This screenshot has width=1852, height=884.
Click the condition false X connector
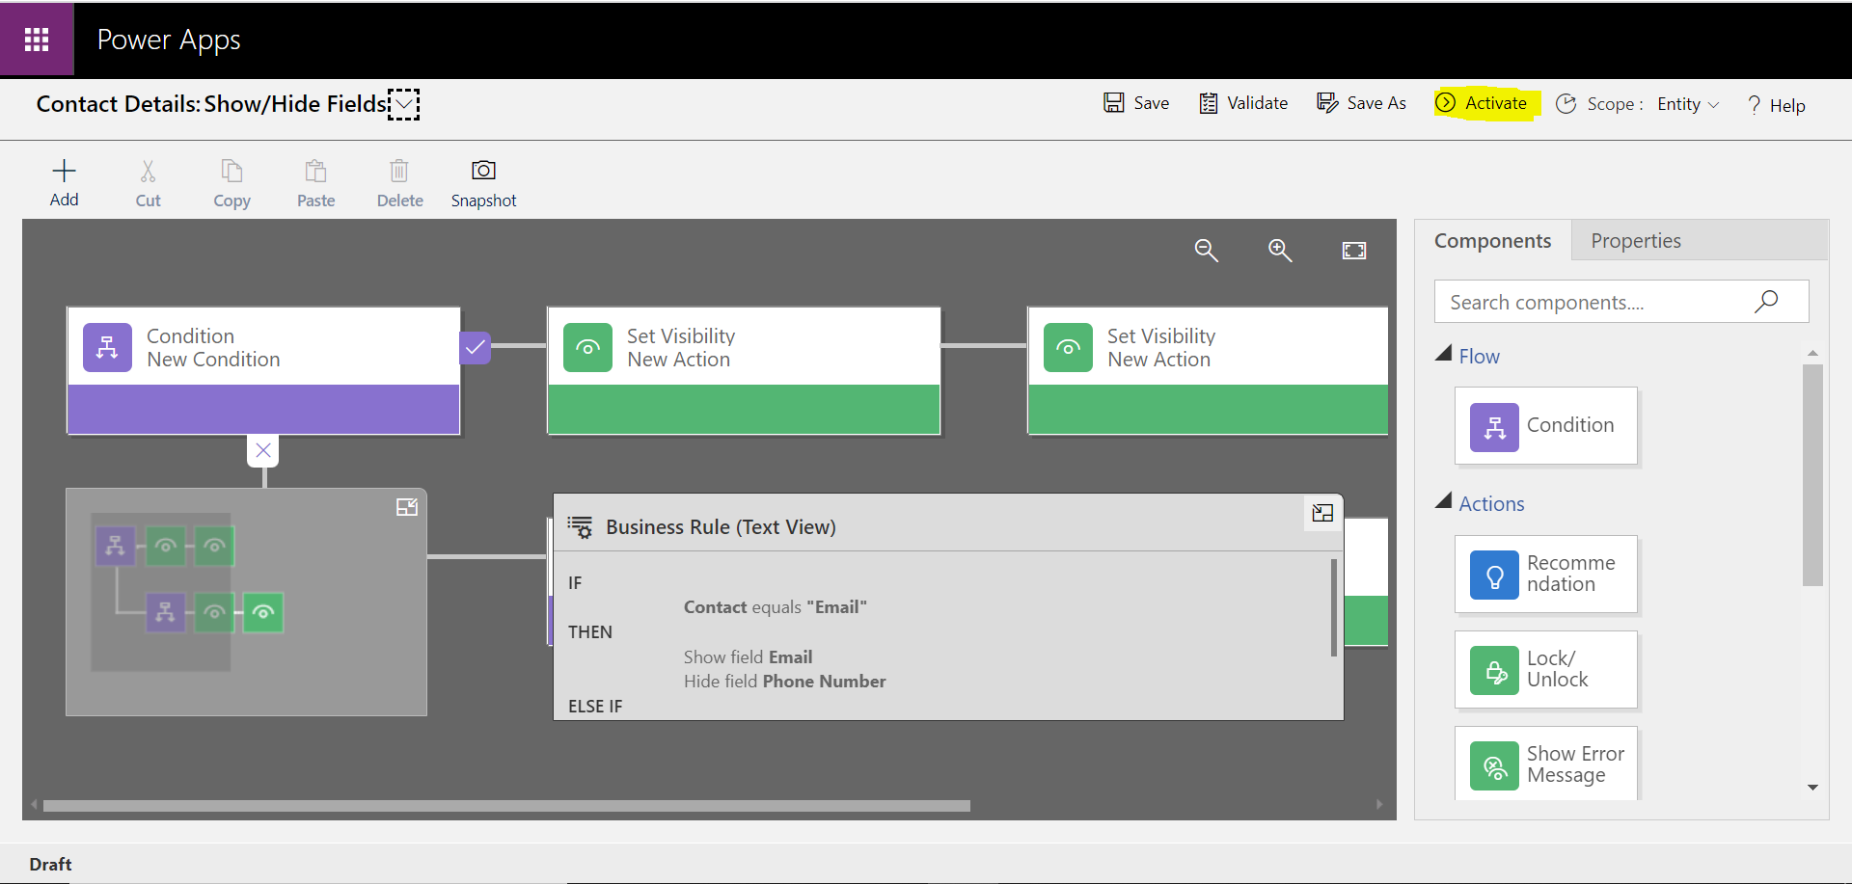click(263, 450)
